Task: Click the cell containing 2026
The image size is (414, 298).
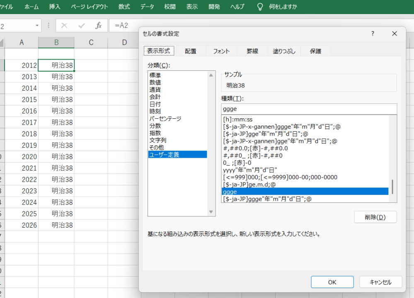Action: coord(22,225)
